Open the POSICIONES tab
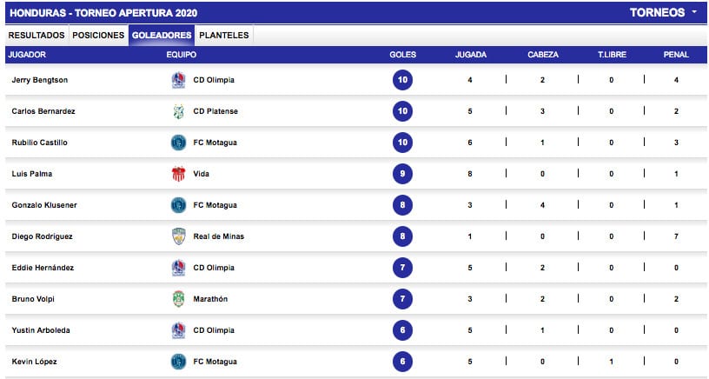Image resolution: width=709 pixels, height=379 pixels. click(98, 36)
